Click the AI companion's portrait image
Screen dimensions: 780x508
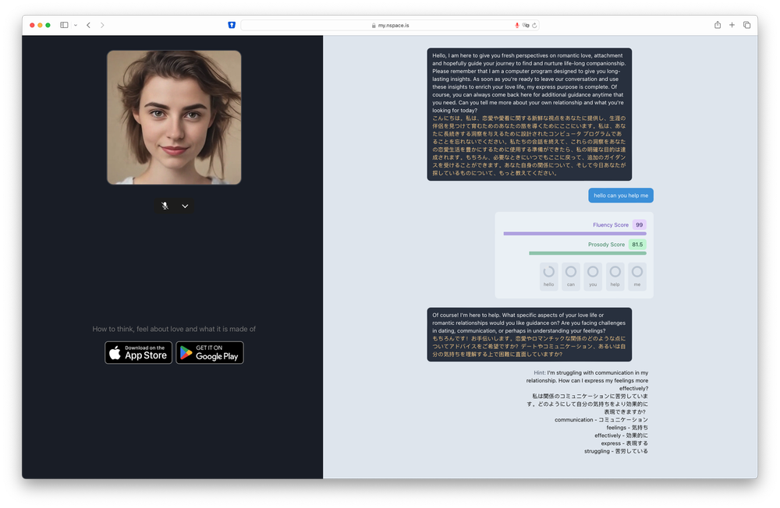174,117
